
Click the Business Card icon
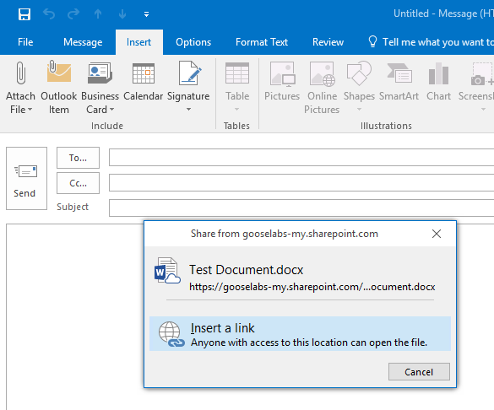[x=100, y=73]
